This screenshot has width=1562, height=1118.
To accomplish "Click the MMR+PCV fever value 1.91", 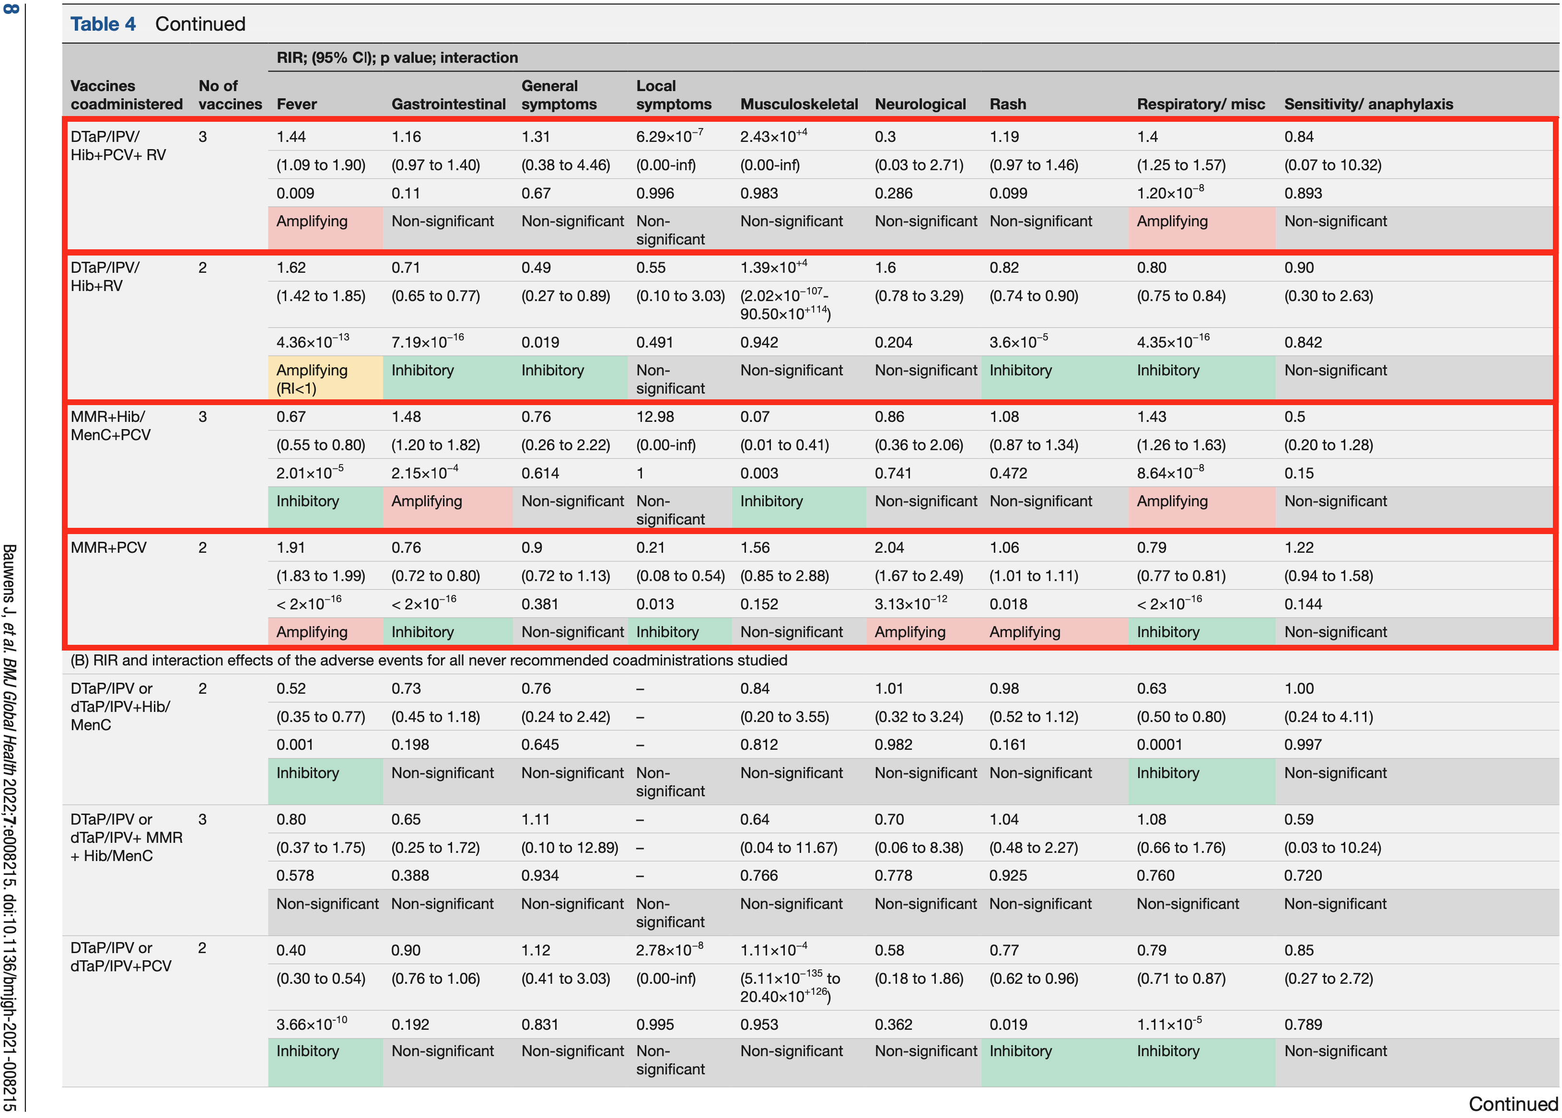I will point(291,547).
